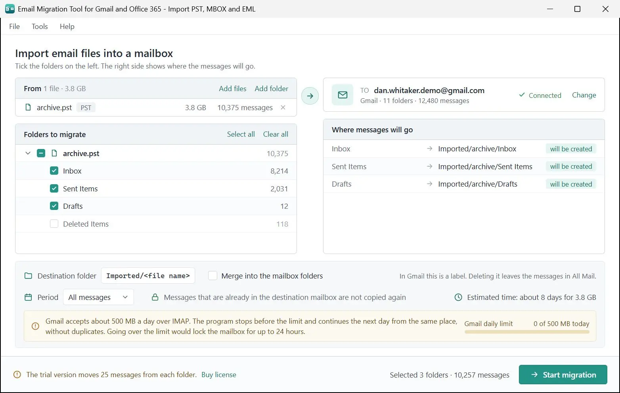Click the archive.pst file icon in From list
620x393 pixels.
(x=28, y=107)
